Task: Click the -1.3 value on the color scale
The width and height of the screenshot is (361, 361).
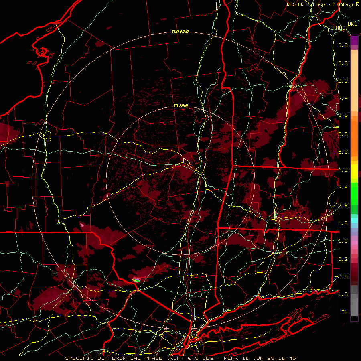Action: tap(341, 294)
